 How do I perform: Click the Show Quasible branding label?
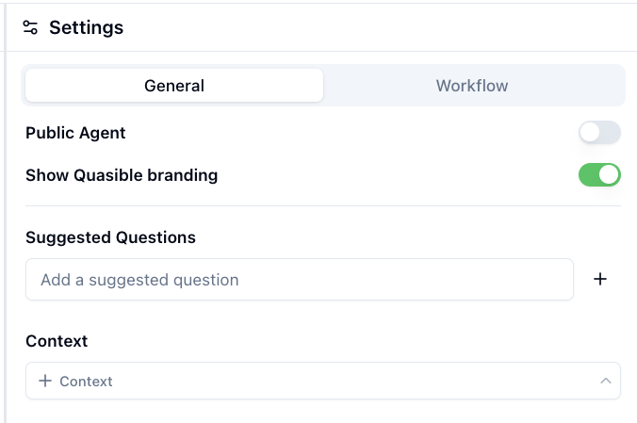122,174
